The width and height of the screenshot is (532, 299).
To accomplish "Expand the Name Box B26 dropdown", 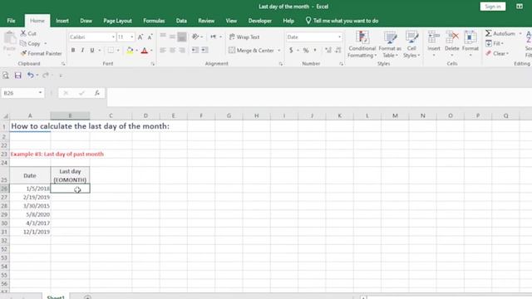I will 40,93.
